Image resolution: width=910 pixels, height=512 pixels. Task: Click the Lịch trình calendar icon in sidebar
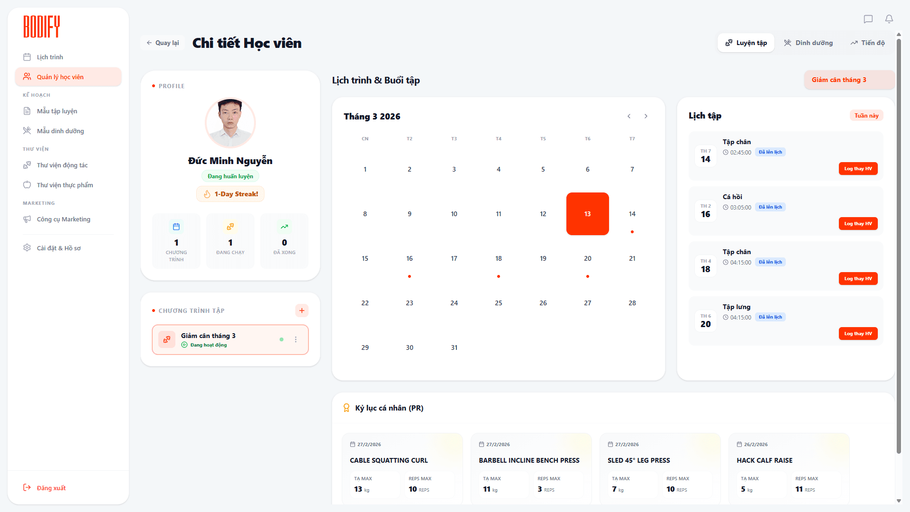point(27,57)
